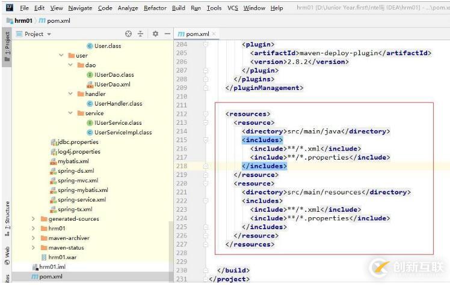Viewport: 450px width, 285px height.
Task: Open the jdbc.properties file
Action: [x=78, y=142]
